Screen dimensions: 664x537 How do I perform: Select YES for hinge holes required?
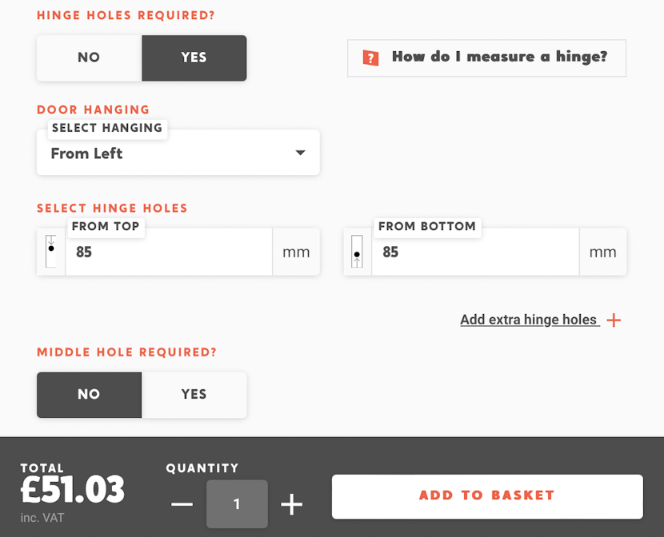[194, 58]
